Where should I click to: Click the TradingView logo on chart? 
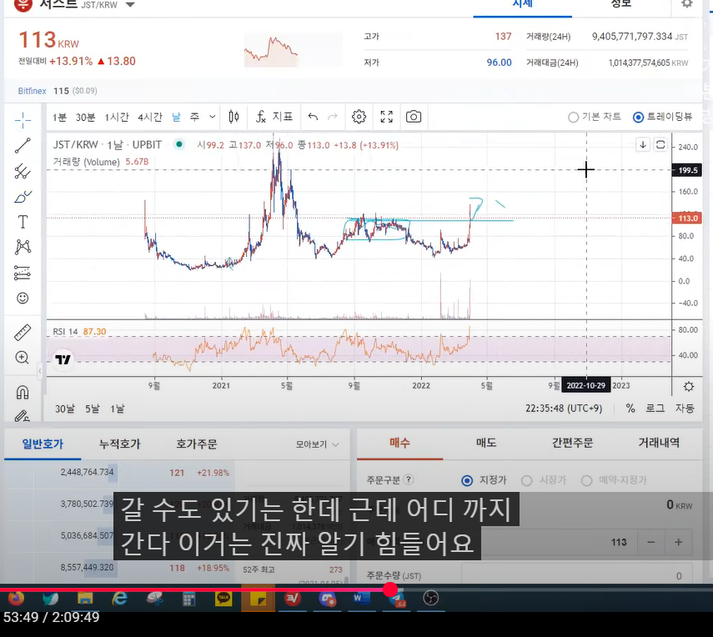click(63, 360)
